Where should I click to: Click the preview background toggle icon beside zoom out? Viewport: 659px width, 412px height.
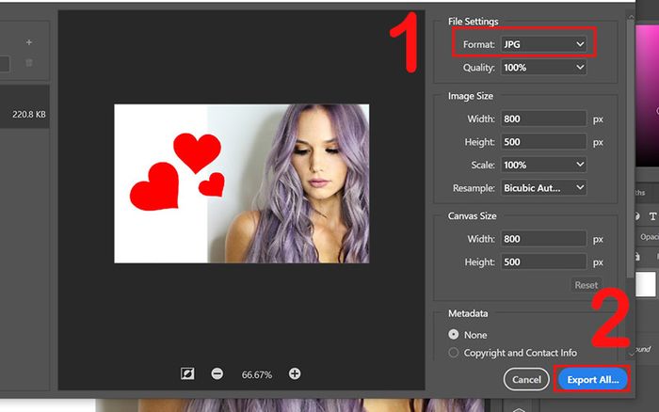point(187,373)
